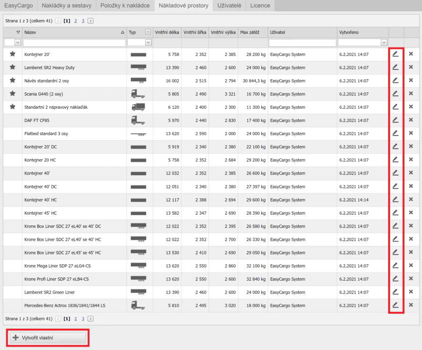Sort by Vnitřní výška column header
422x350 pixels.
223,32
